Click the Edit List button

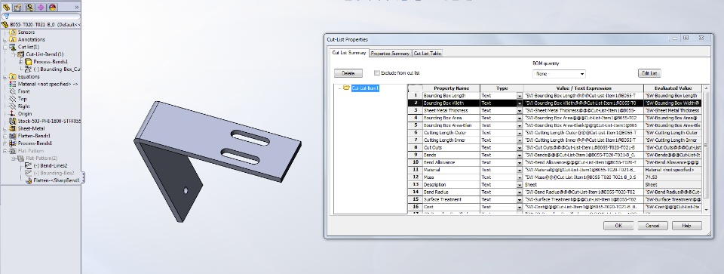coord(649,73)
